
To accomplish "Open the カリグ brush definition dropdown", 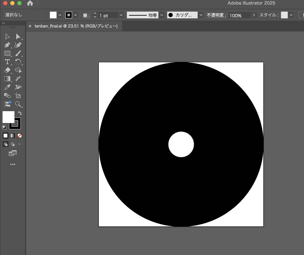I will (x=201, y=15).
